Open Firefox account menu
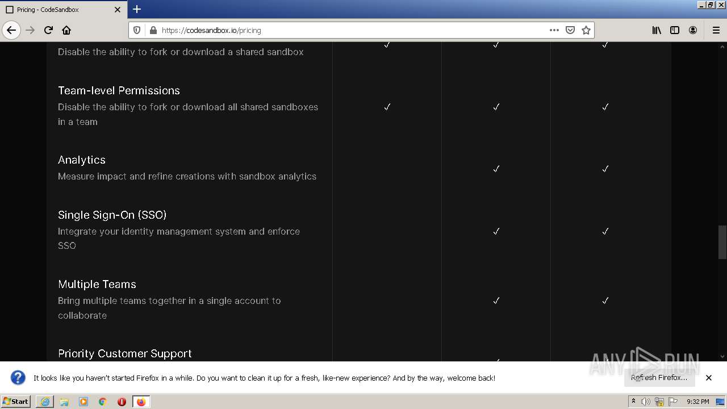 (x=693, y=30)
